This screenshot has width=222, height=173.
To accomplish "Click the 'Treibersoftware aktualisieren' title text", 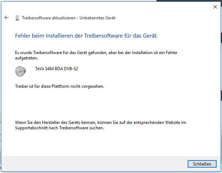I will [x=49, y=18].
